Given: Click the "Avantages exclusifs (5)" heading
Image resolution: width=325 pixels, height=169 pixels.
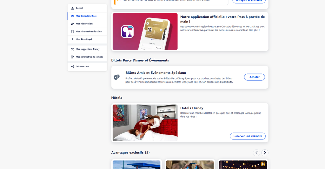Looking at the screenshot, I should tap(130, 152).
